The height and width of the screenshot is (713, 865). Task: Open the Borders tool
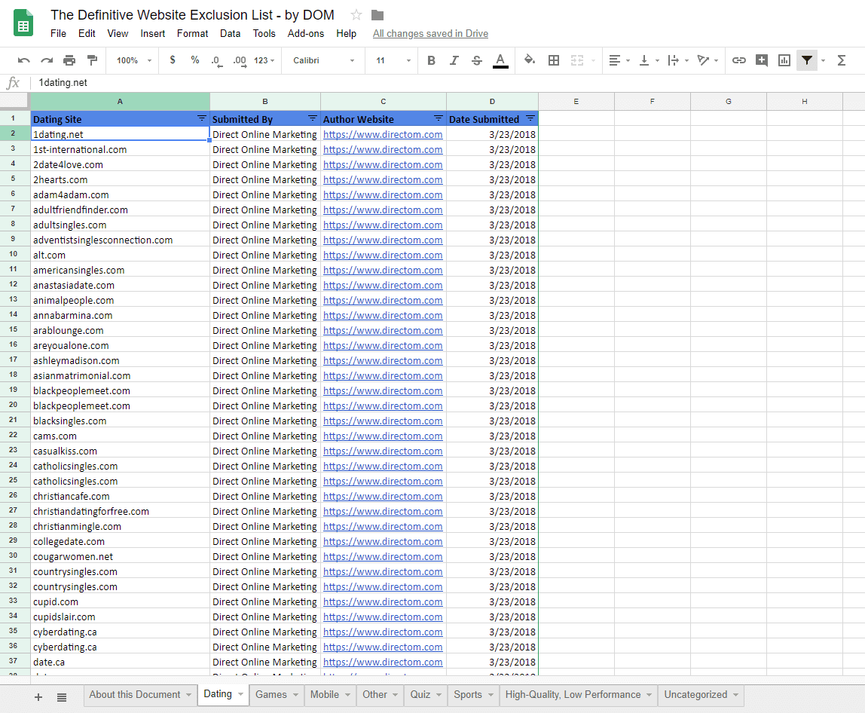coord(554,60)
